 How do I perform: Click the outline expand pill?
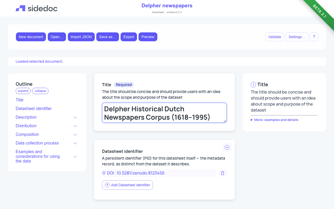pos(23,91)
